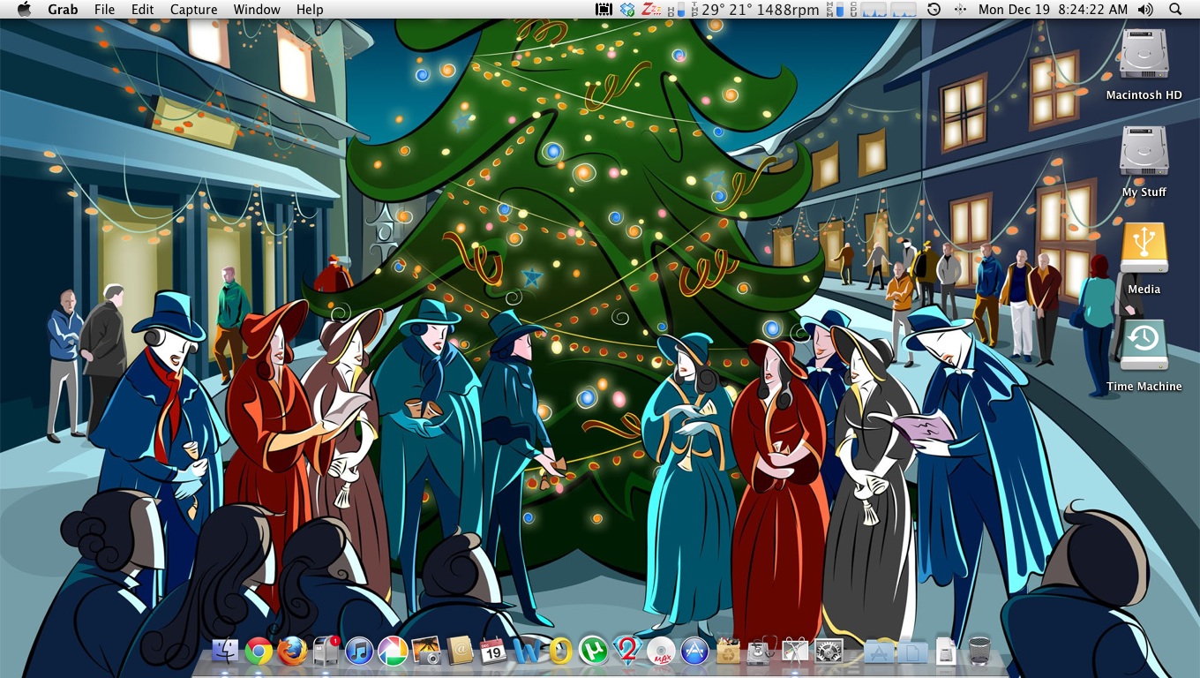This screenshot has width=1200, height=678.
Task: Open the Documents folder stack in Dock
Action: 912,652
